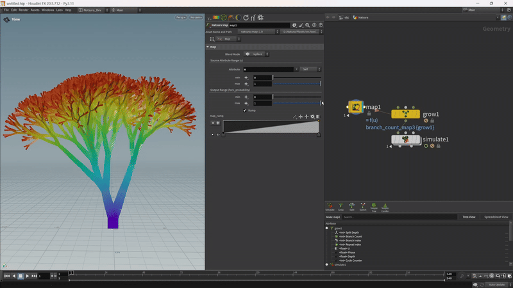Click the parameter grid layout icon
Image resolution: width=513 pixels, height=288 pixels.
click(212, 39)
